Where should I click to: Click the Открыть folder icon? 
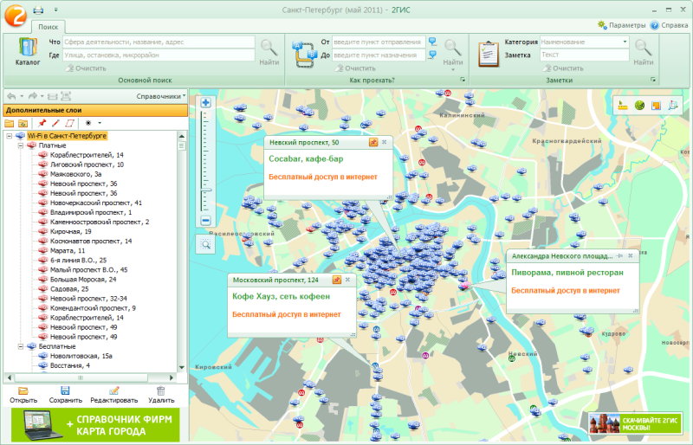pos(23,391)
